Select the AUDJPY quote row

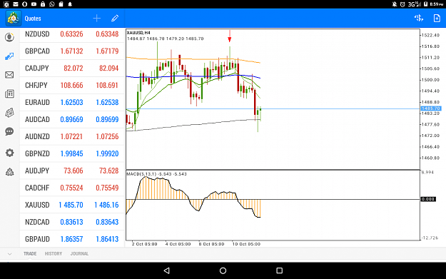pos(72,171)
